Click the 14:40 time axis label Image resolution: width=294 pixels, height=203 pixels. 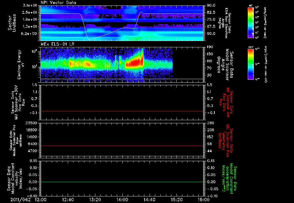click(x=149, y=200)
